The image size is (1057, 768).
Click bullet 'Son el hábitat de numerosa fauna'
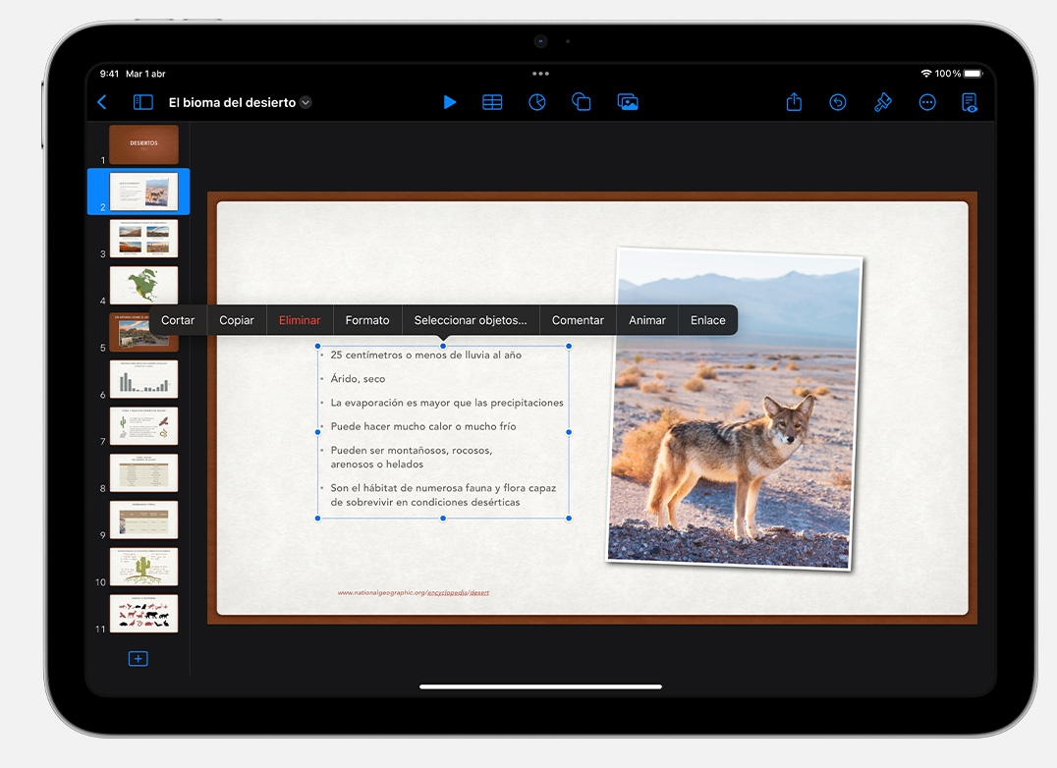[x=443, y=495]
